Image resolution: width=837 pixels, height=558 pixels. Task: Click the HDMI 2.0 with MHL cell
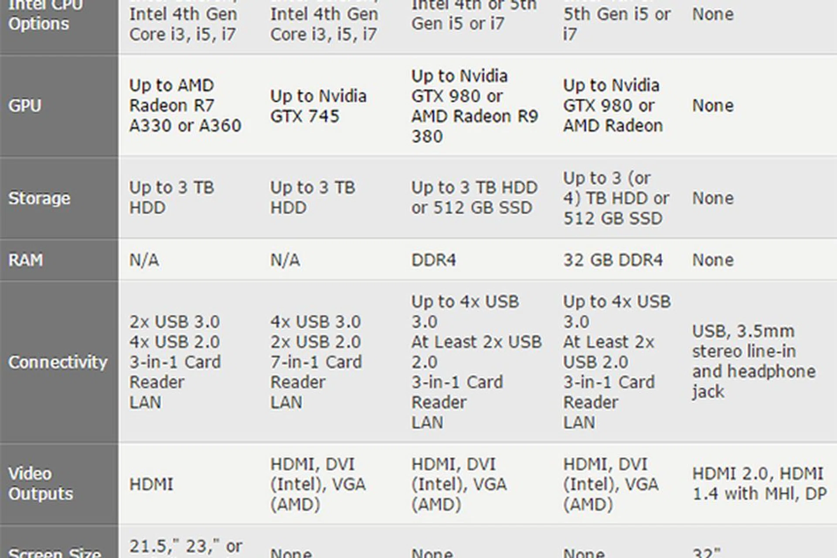(x=759, y=483)
